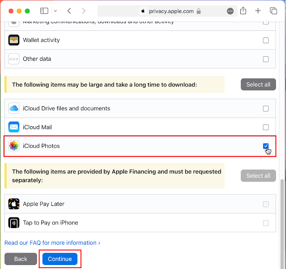This screenshot has width=286, height=269.
Task: Click the Other data dots icon
Action: [x=14, y=59]
